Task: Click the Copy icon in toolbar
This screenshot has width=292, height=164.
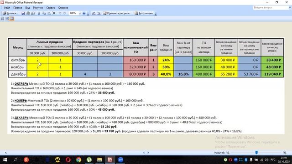Action: pos(44,13)
